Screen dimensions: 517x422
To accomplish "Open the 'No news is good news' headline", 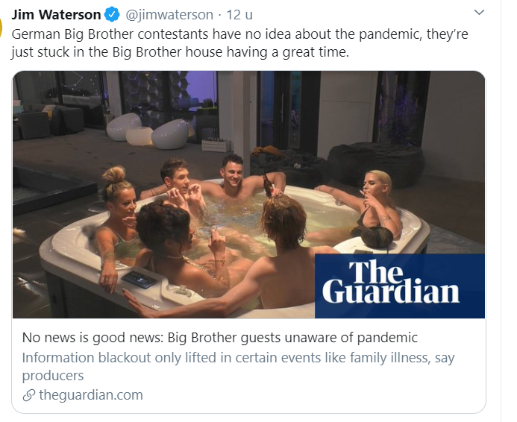I will click(x=220, y=338).
